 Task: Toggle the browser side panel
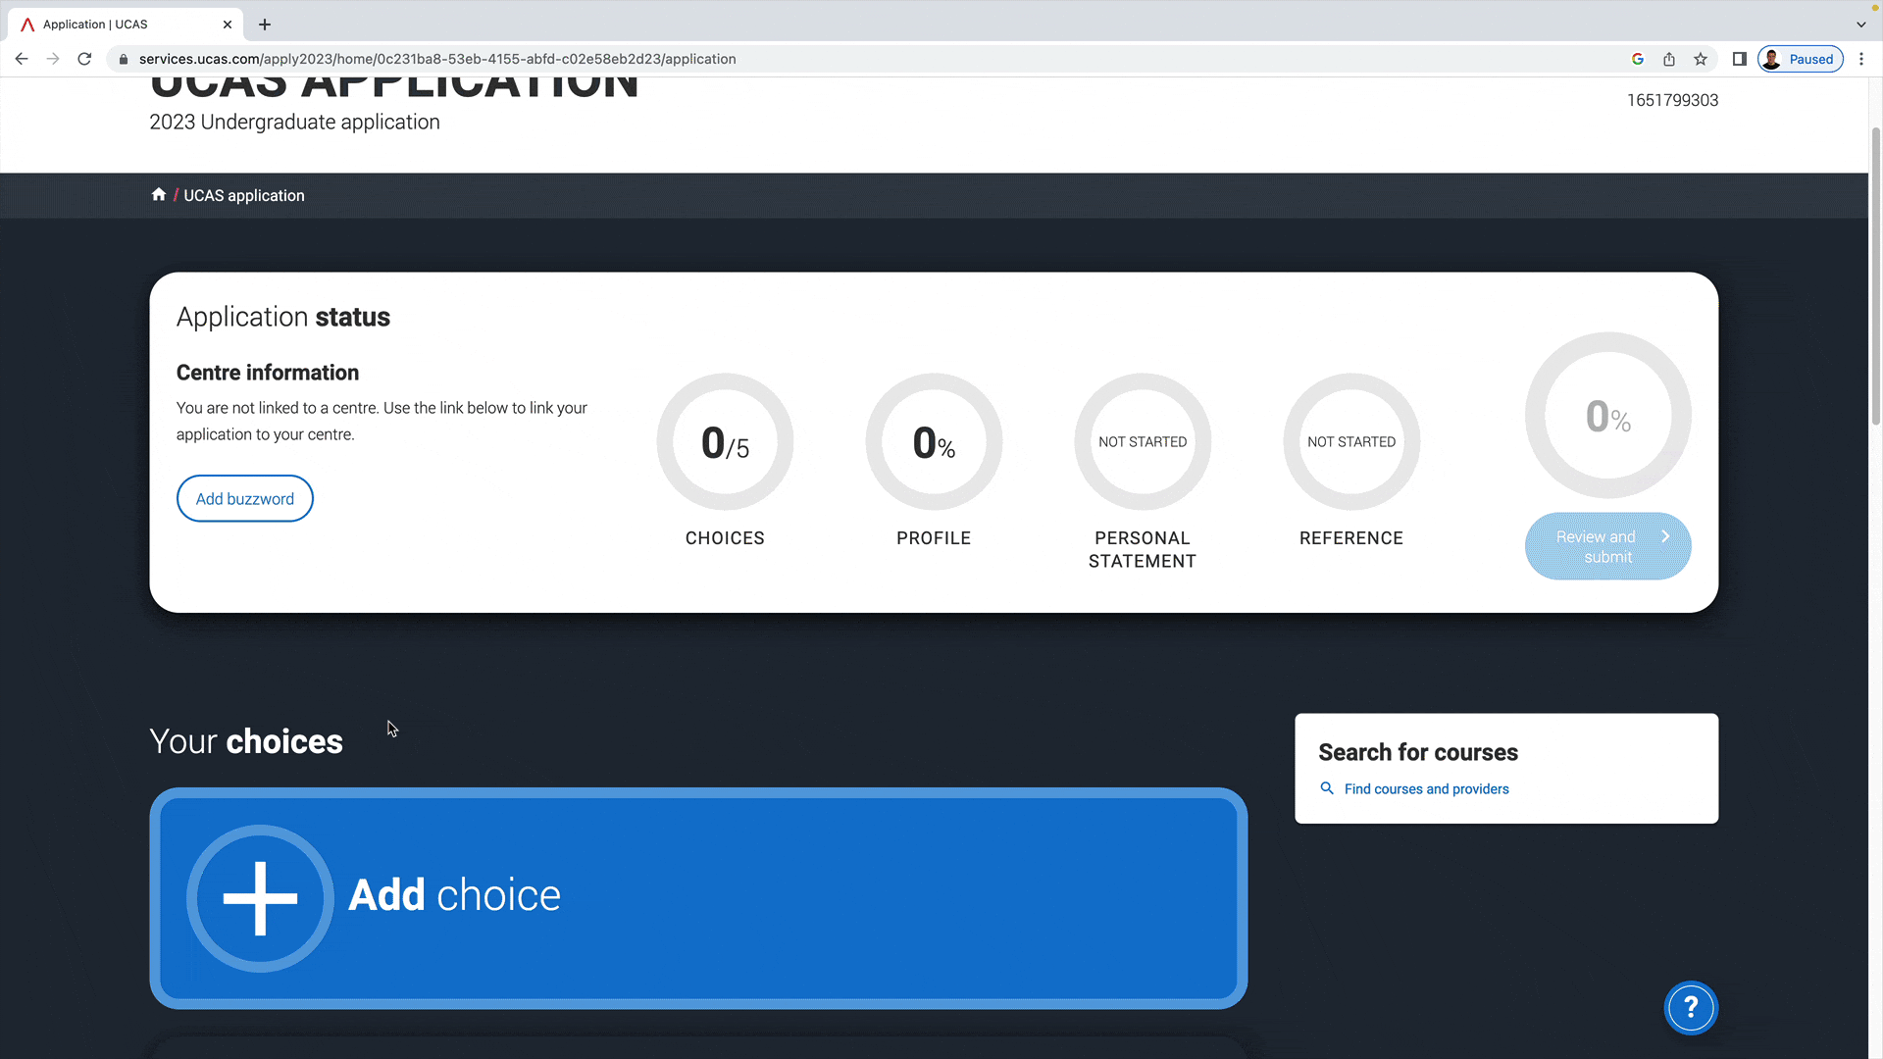(x=1739, y=59)
